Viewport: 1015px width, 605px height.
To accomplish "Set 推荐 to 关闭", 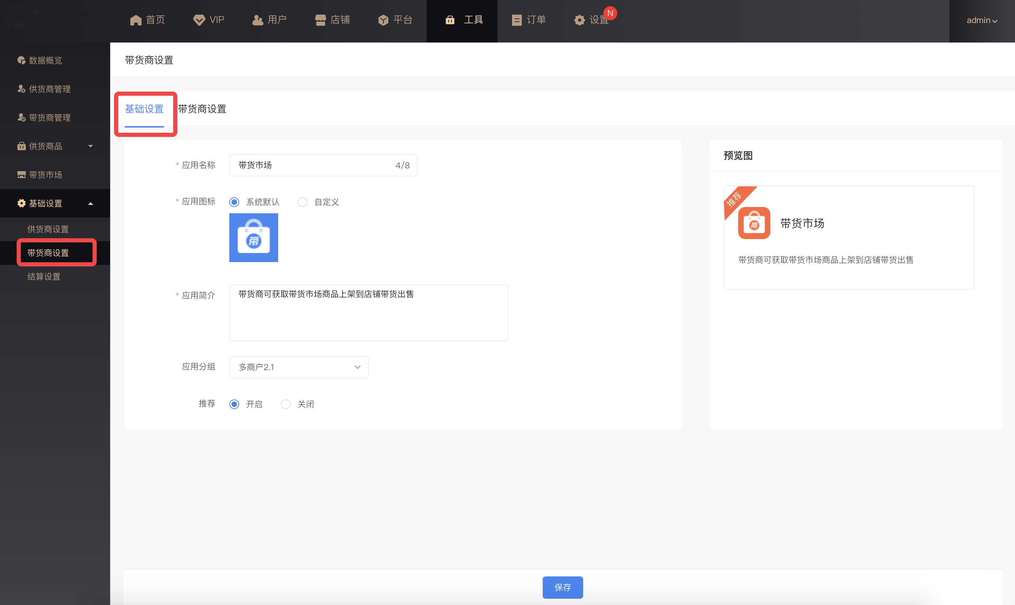I will click(286, 404).
